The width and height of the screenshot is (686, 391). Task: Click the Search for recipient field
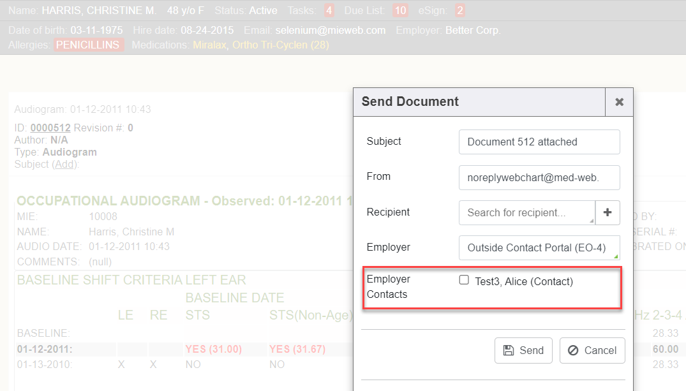pos(526,212)
